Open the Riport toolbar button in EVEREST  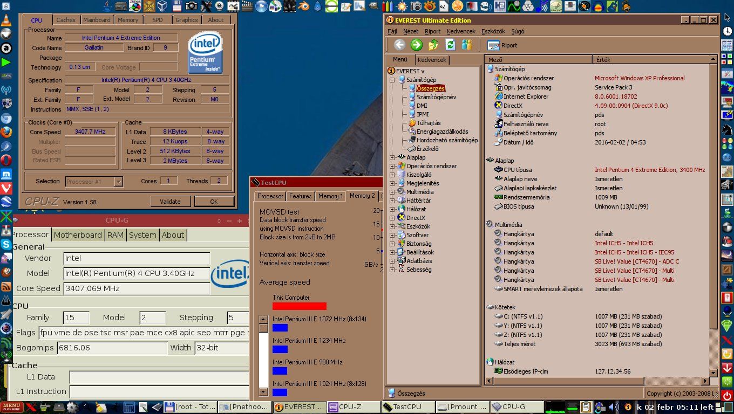[502, 45]
